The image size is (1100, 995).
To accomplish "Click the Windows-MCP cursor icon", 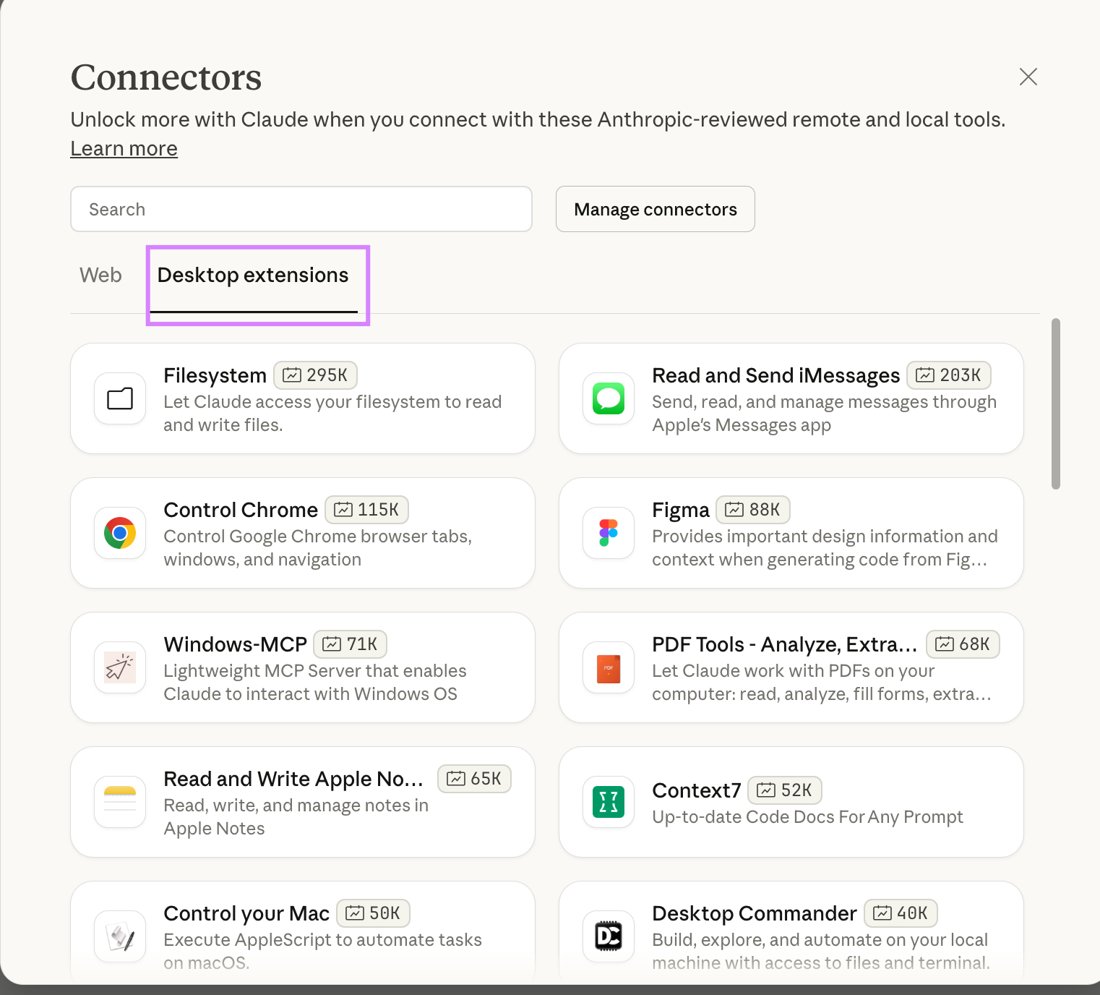I will [120, 667].
